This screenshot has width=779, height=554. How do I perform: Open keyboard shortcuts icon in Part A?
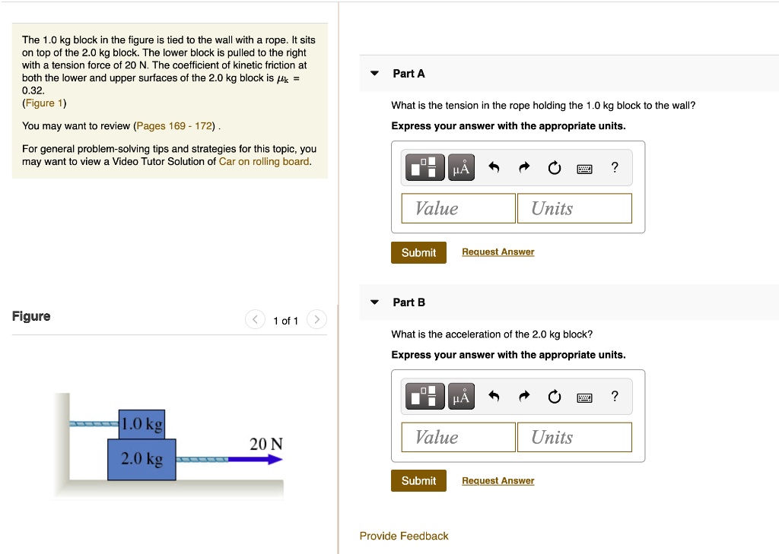pyautogui.click(x=585, y=169)
